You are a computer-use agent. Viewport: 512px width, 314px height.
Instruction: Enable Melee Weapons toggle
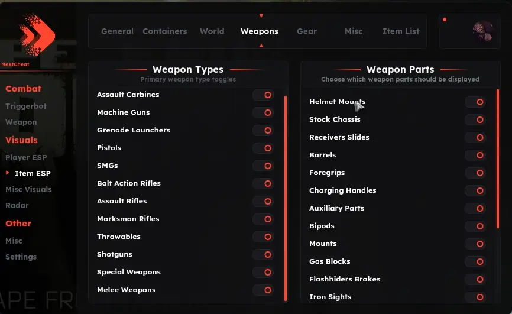pos(263,290)
